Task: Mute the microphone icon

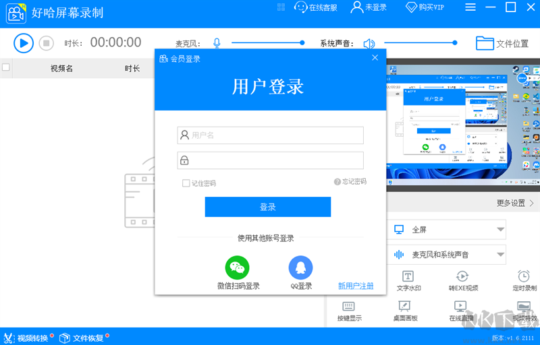Action: [217, 43]
